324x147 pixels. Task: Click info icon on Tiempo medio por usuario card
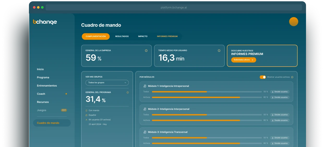[x=219, y=51]
